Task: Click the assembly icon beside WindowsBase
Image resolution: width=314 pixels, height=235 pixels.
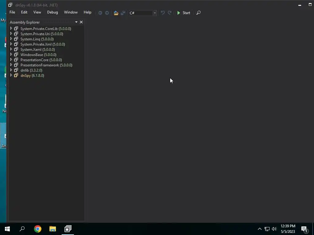Action: (16, 54)
